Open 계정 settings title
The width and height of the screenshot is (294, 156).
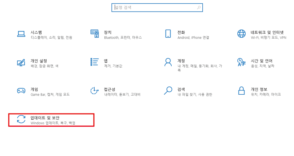point(181,61)
